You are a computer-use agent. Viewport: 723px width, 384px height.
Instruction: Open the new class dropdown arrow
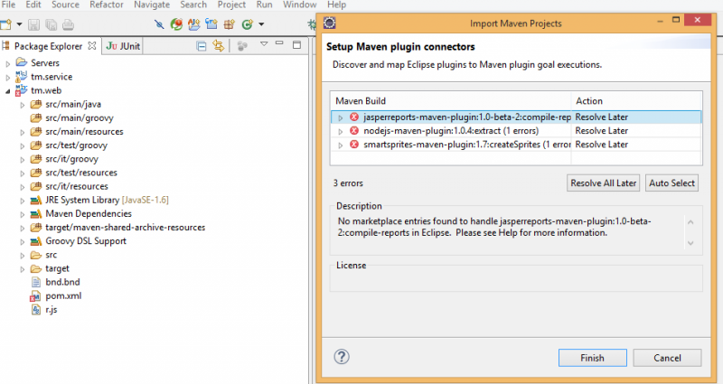[261, 24]
